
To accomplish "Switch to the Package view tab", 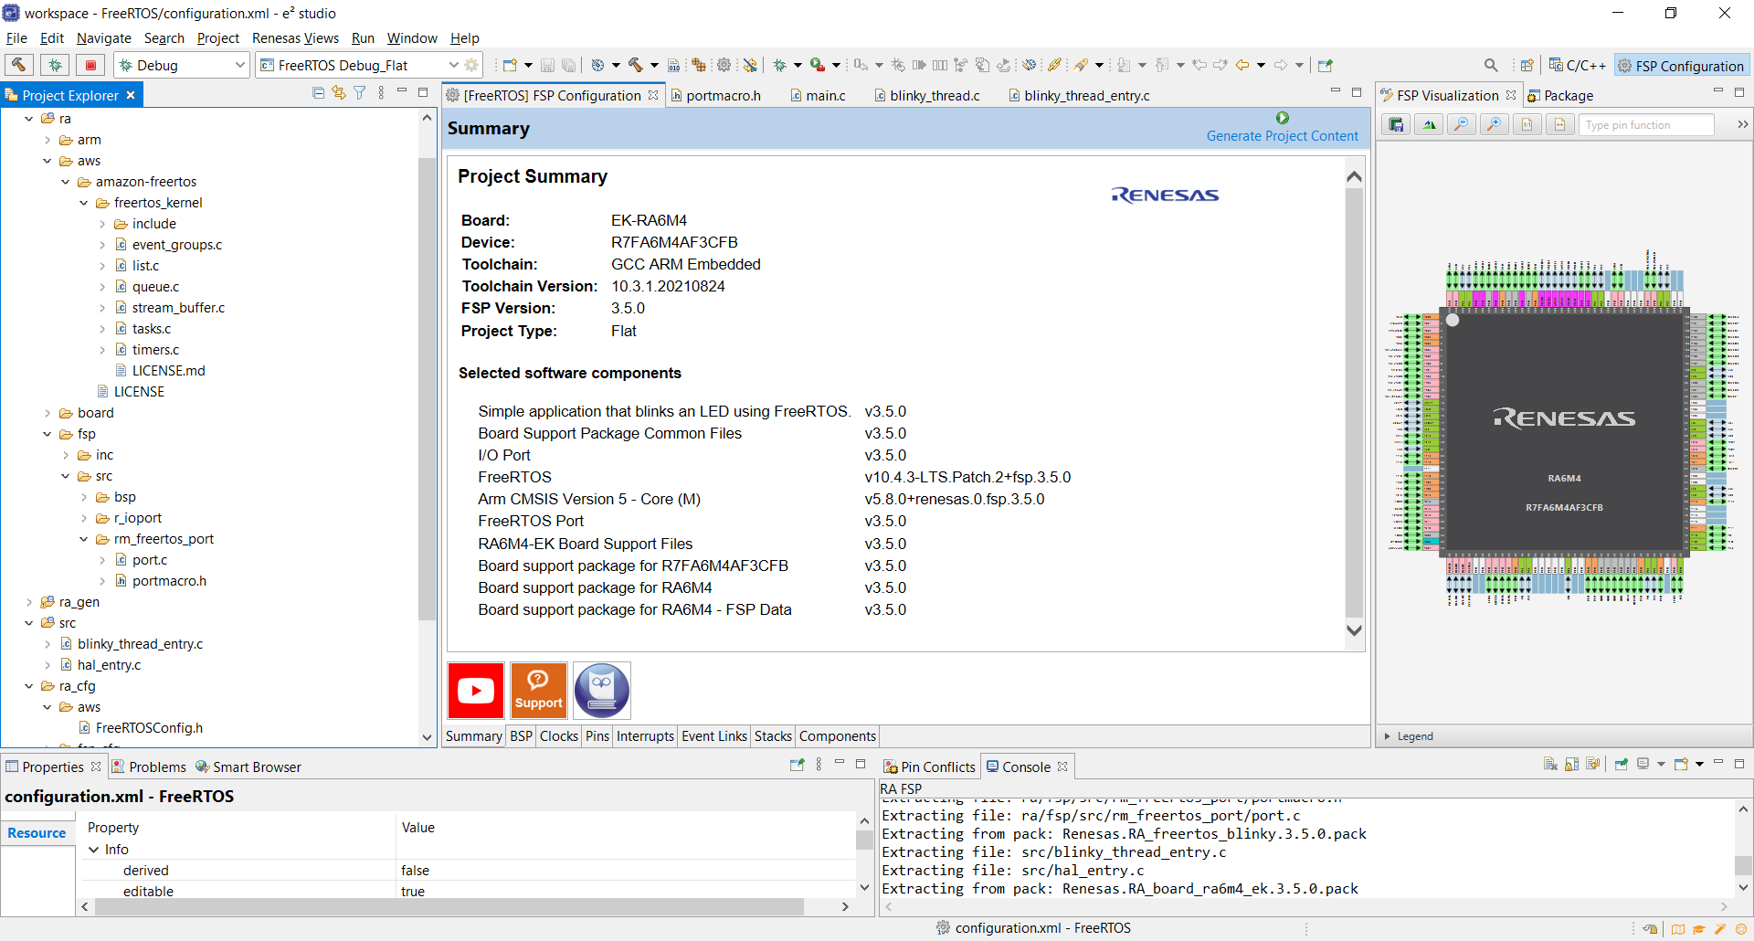I will [x=1560, y=95].
